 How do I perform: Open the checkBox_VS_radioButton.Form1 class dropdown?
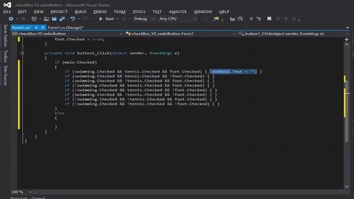[180, 34]
